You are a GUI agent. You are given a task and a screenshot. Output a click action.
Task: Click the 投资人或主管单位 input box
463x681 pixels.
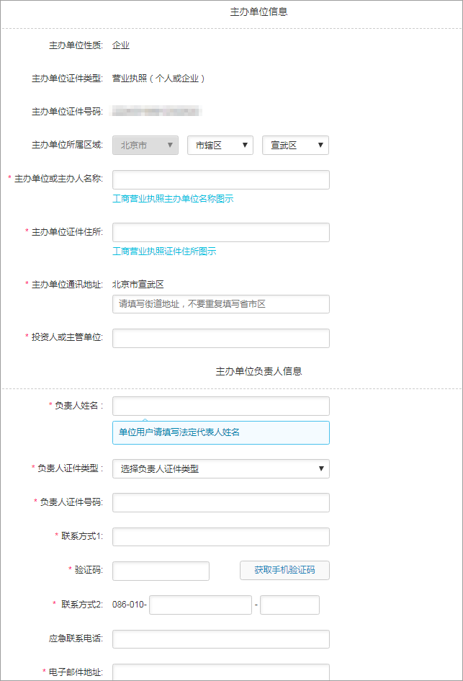(x=221, y=338)
